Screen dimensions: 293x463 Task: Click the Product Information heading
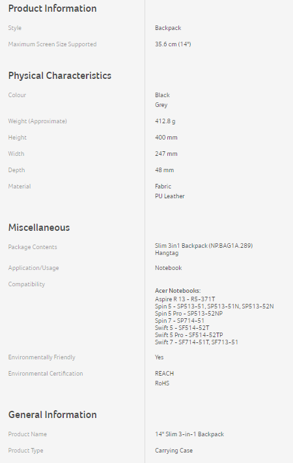tap(53, 8)
